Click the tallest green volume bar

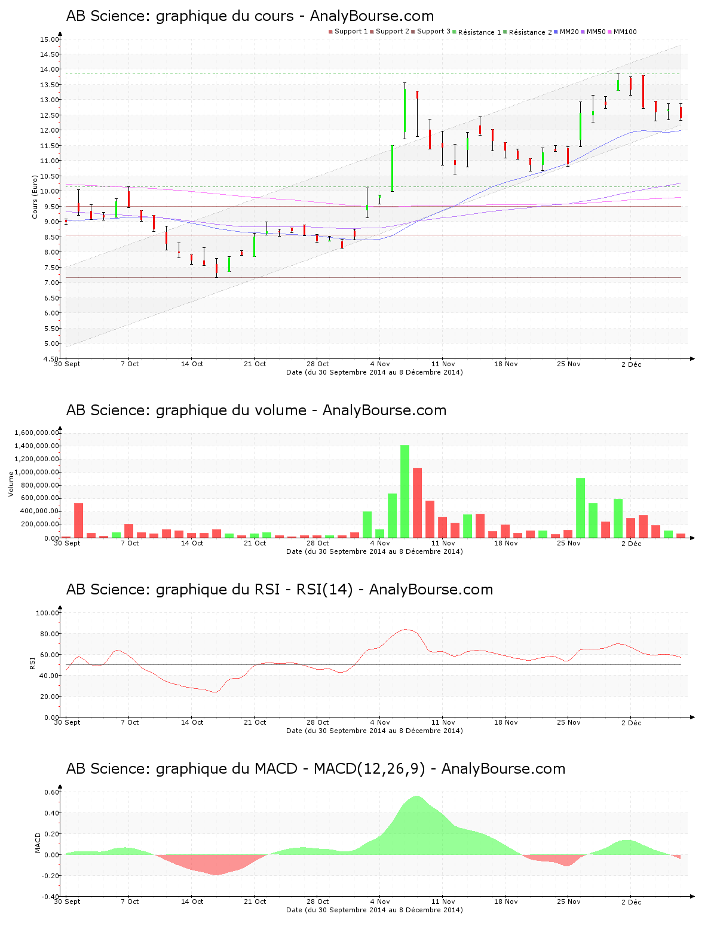(405, 491)
